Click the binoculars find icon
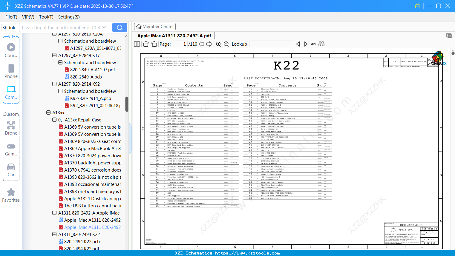This screenshot has height=256, width=455. (x=321, y=44)
